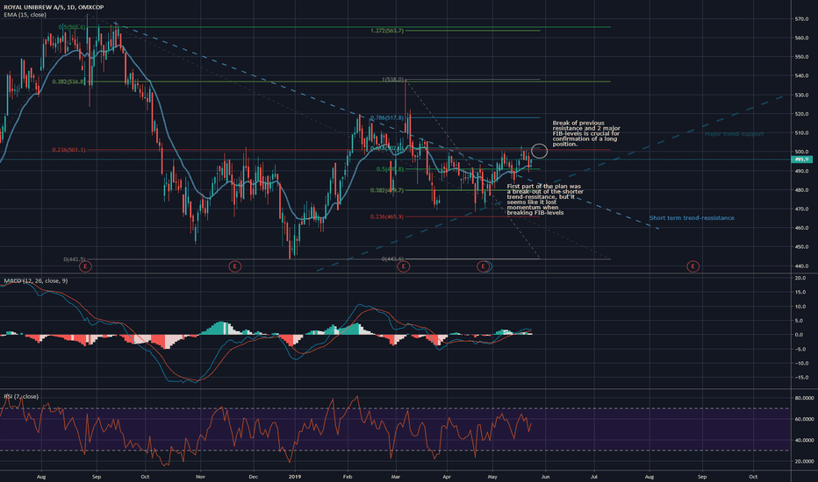Select the 'Major trend-support' label
This screenshot has width=818, height=482.
pos(734,134)
